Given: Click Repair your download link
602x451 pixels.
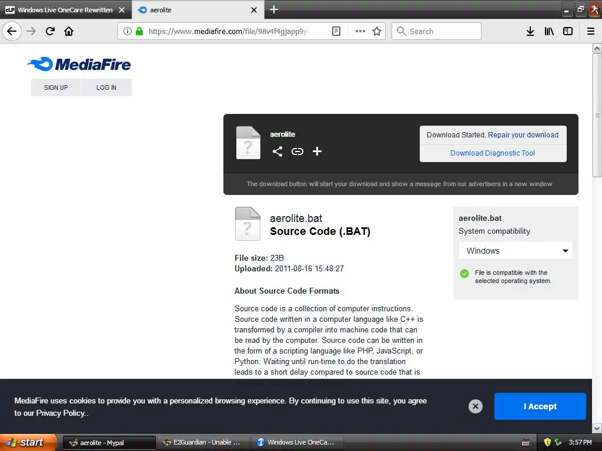Looking at the screenshot, I should 523,135.
